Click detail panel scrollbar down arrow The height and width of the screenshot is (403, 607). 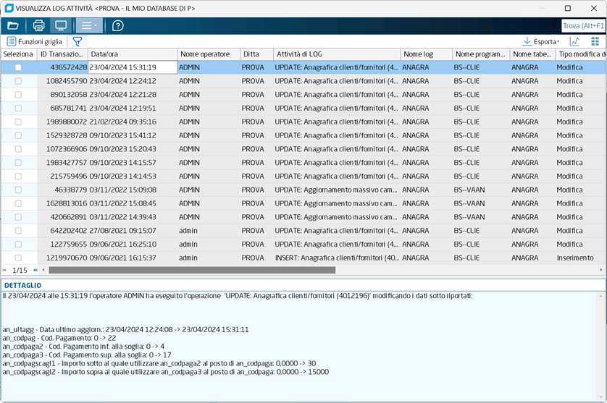[601, 396]
